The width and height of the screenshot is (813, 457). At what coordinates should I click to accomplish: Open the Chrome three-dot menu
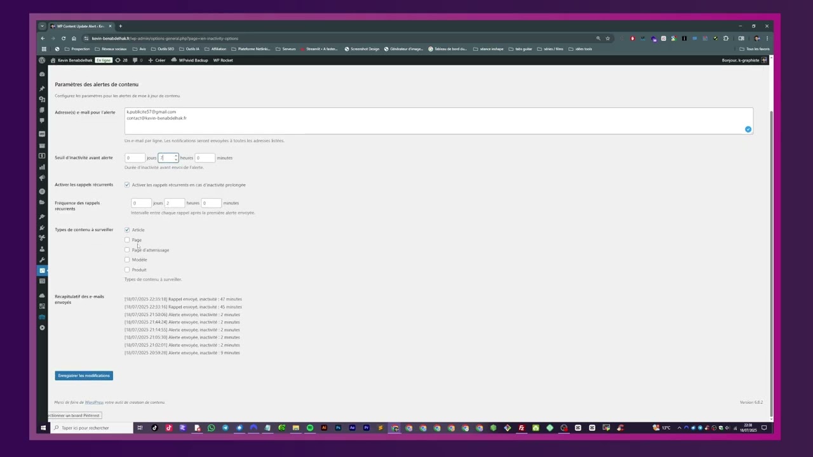pyautogui.click(x=767, y=38)
